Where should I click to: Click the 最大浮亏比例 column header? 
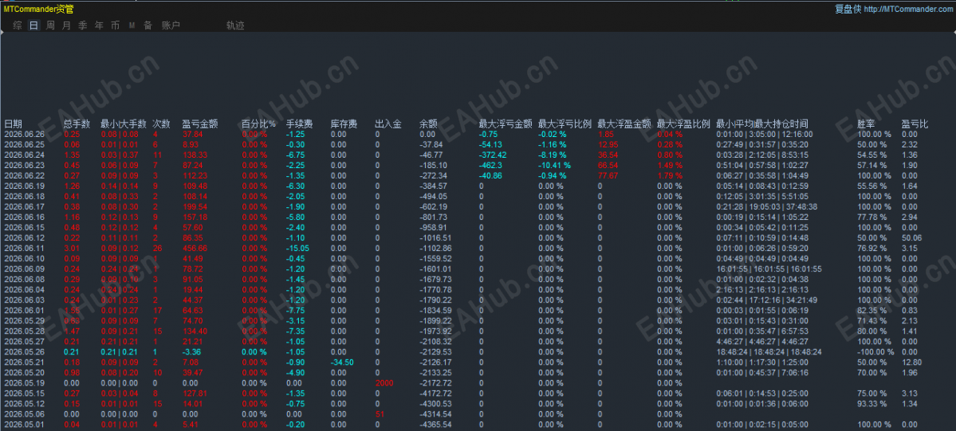tap(565, 123)
